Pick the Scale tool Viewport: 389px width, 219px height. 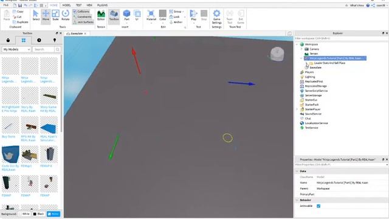point(55,15)
